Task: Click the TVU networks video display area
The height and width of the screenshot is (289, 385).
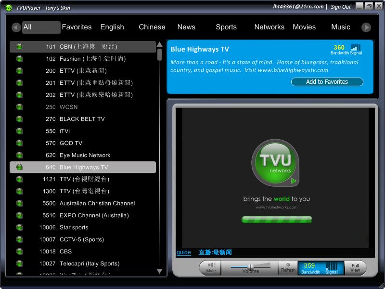Action: pyautogui.click(x=275, y=178)
